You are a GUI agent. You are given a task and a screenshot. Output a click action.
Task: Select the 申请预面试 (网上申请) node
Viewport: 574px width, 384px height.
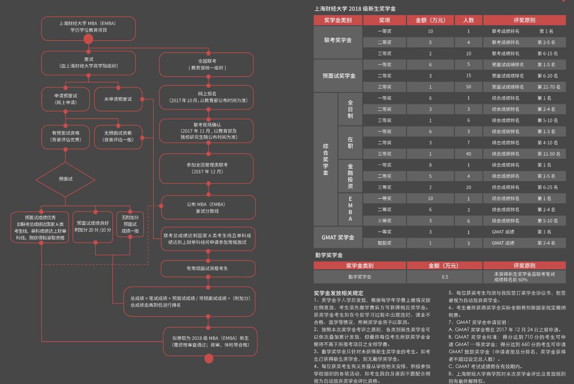65,99
